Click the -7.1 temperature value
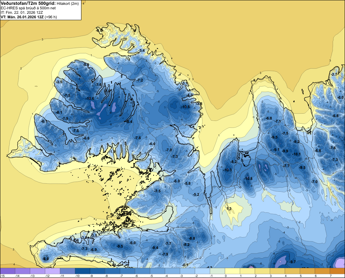The image size is (345, 278). tap(278, 121)
